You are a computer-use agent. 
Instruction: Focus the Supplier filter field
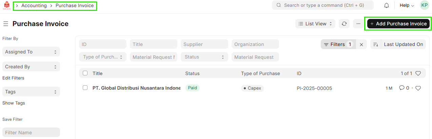pyautogui.click(x=204, y=44)
